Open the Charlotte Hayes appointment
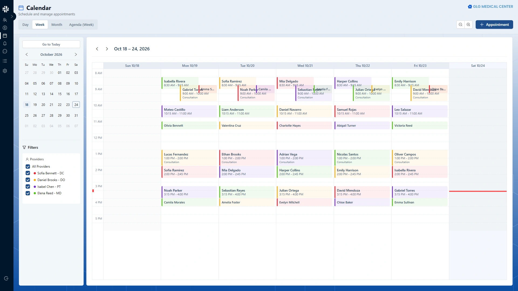Screen dimensions: 518x291 point(304,126)
